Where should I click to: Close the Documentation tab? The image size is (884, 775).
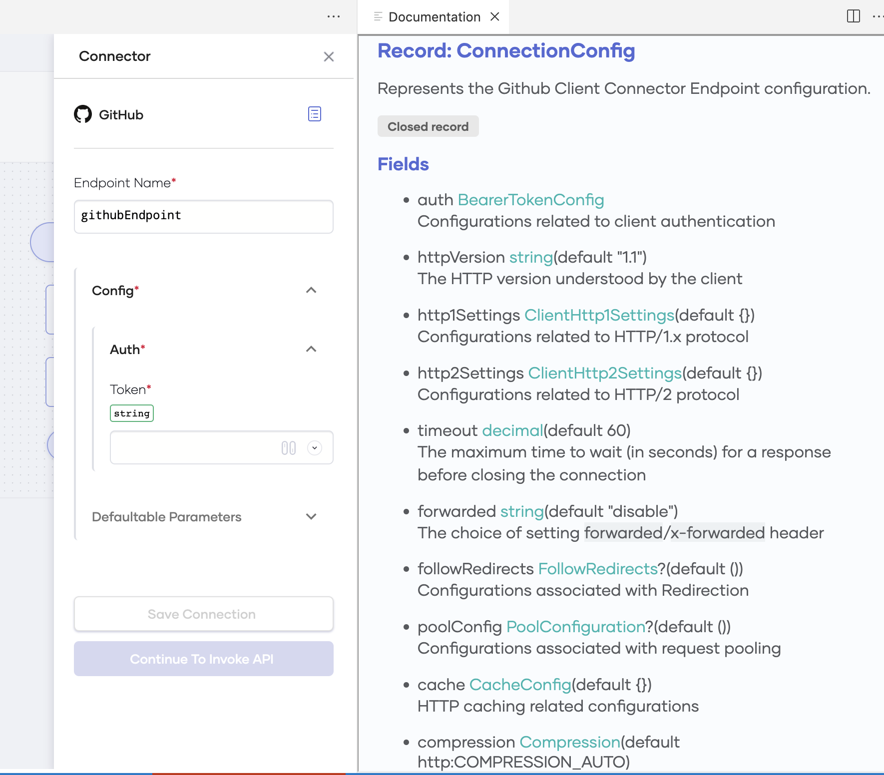tap(494, 16)
